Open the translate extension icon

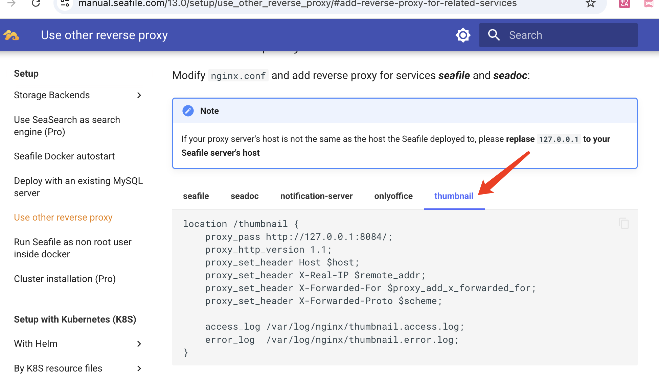(x=624, y=3)
